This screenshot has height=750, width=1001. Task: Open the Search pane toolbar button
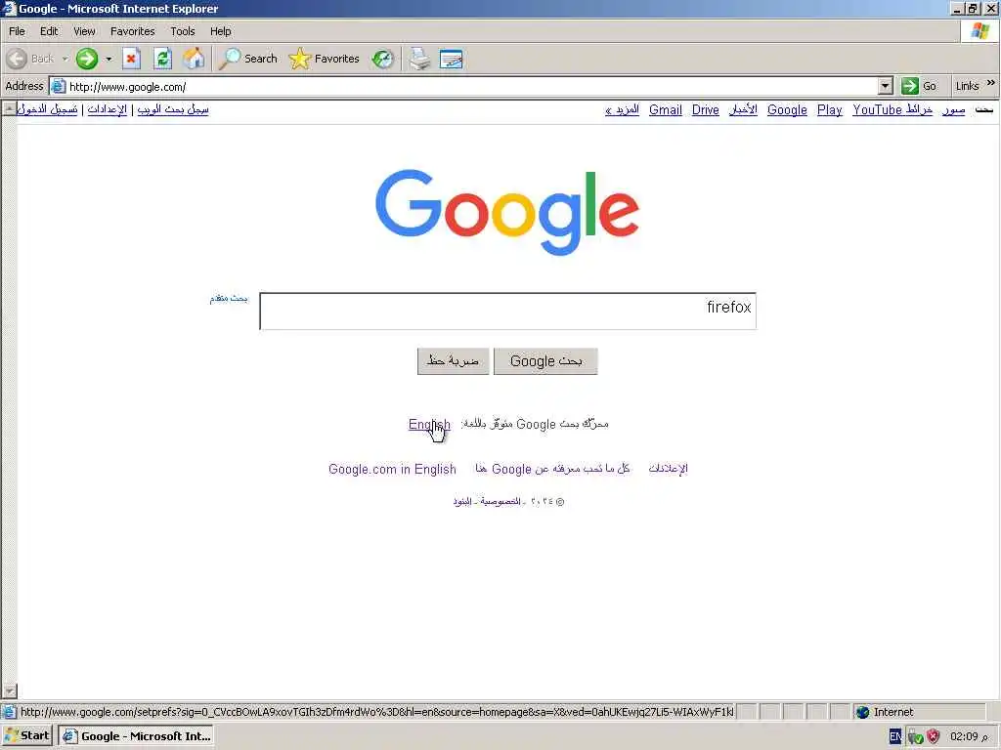[247, 59]
